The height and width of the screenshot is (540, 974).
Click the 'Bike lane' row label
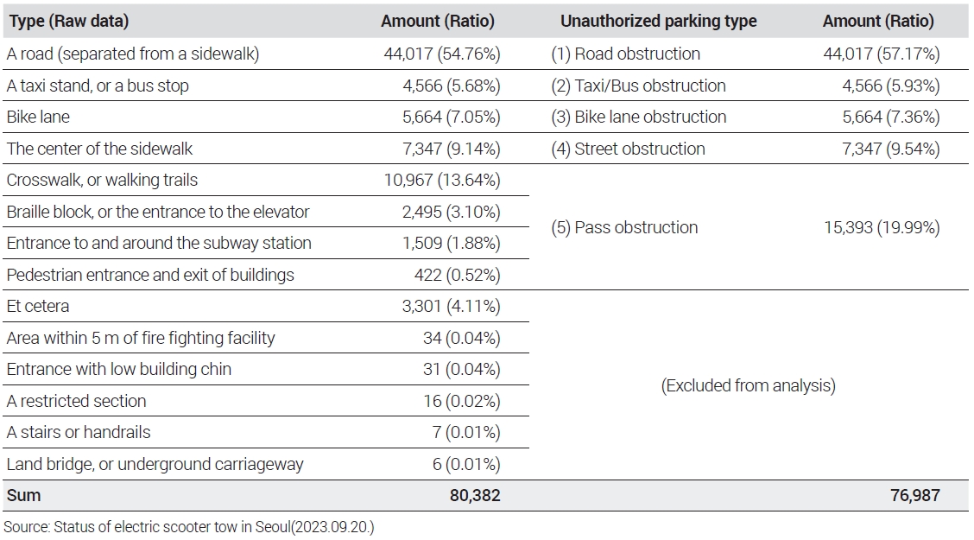[38, 117]
